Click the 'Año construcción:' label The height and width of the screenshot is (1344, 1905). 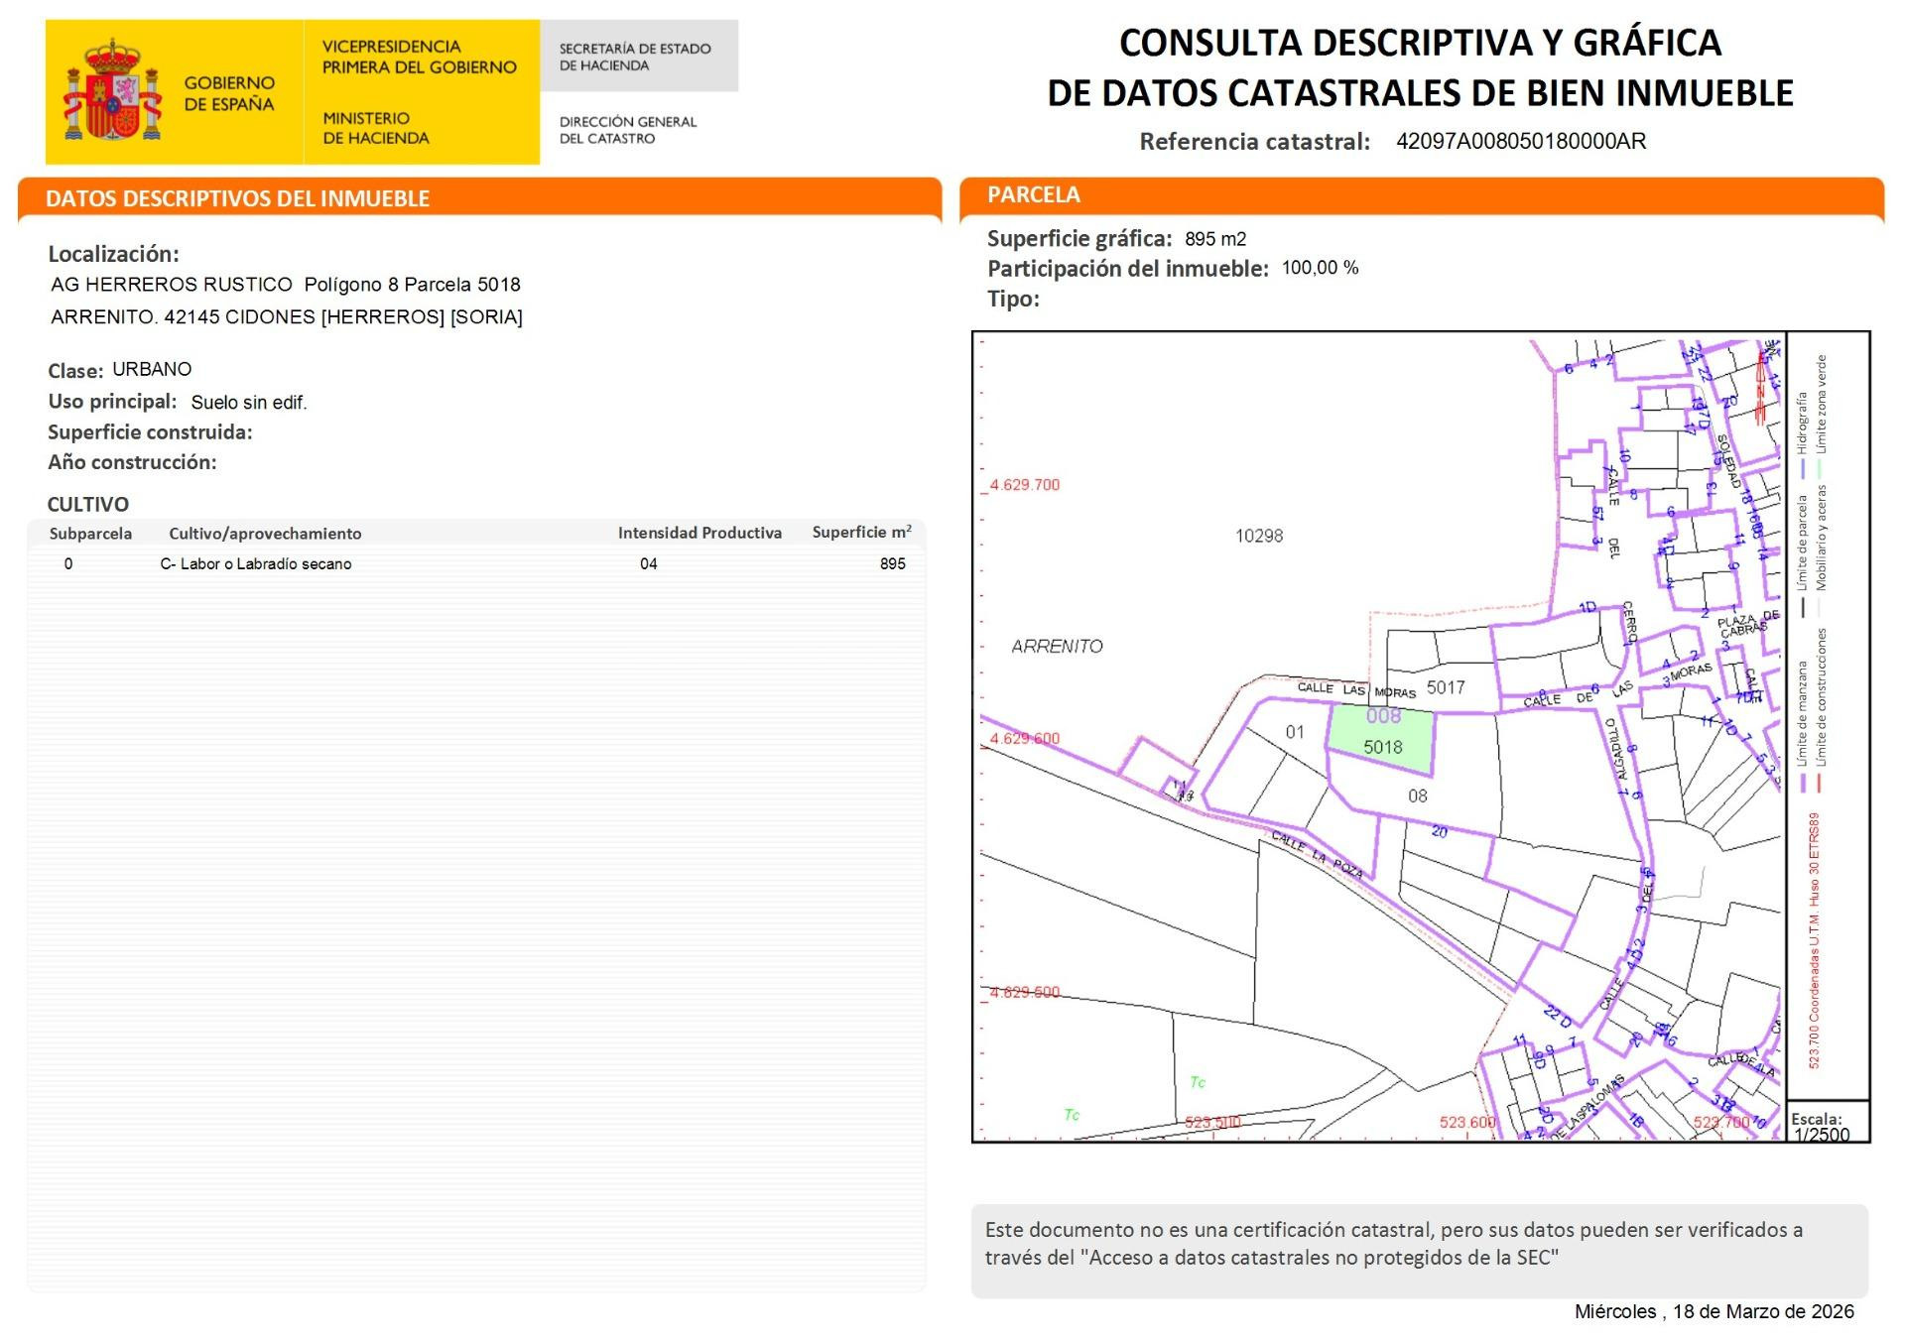132,462
